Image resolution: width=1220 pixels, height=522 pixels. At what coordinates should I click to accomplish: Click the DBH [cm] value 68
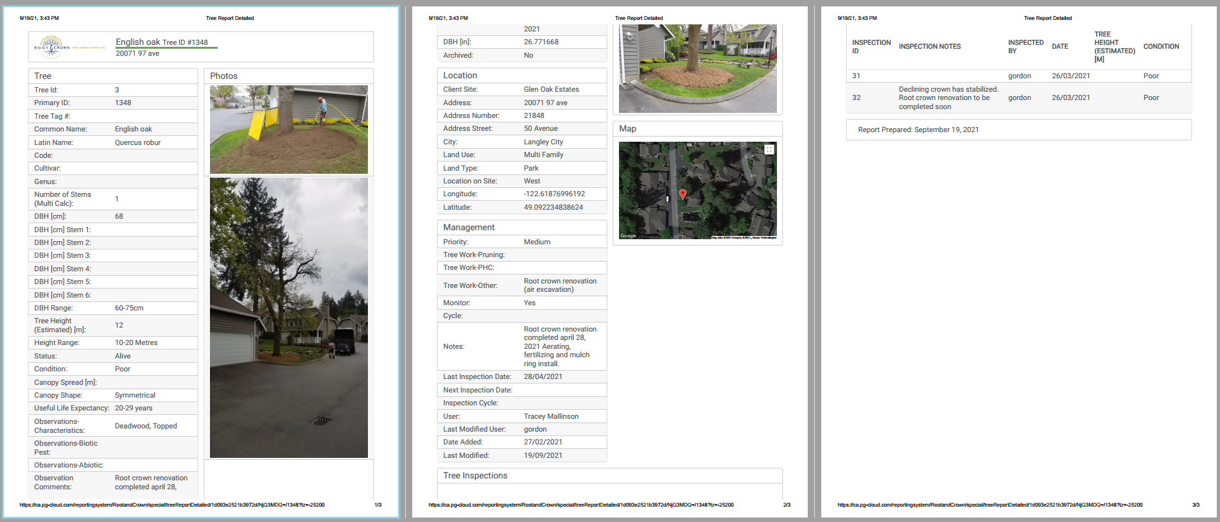coord(119,216)
